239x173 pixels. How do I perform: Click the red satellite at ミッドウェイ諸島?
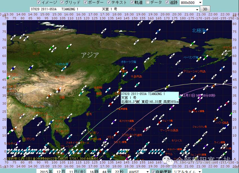click(x=194, y=110)
